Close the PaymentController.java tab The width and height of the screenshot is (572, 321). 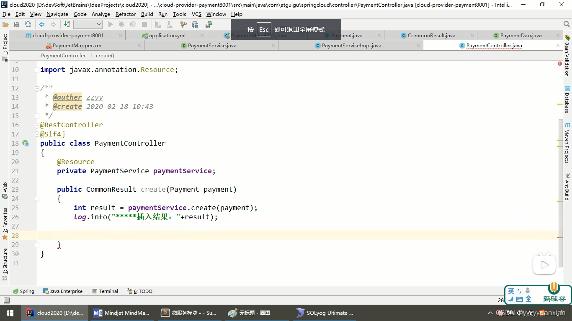558,46
